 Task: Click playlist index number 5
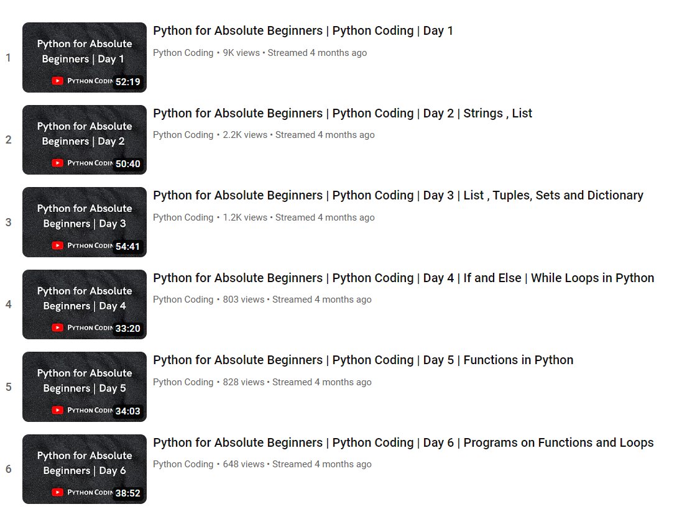(8, 387)
